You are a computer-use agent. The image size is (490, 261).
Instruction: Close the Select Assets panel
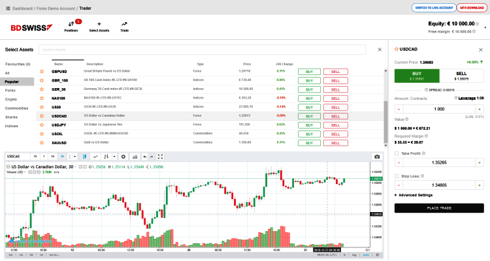tap(380, 50)
